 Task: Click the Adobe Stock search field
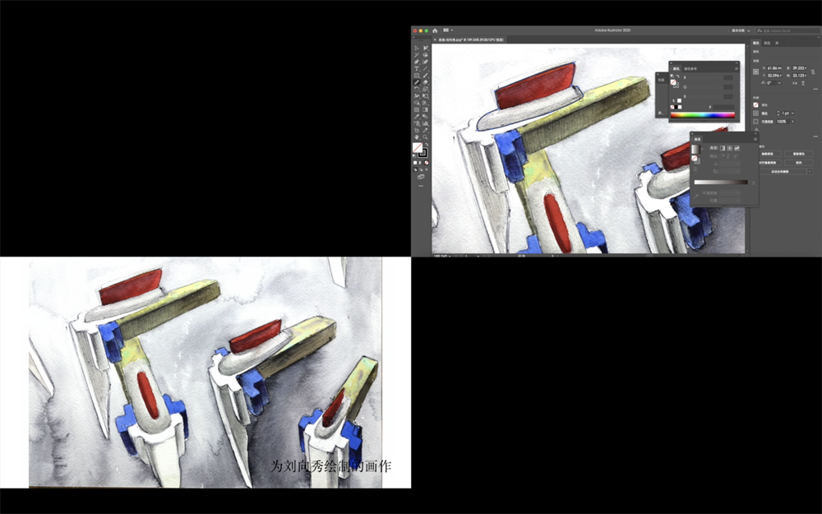(789, 30)
